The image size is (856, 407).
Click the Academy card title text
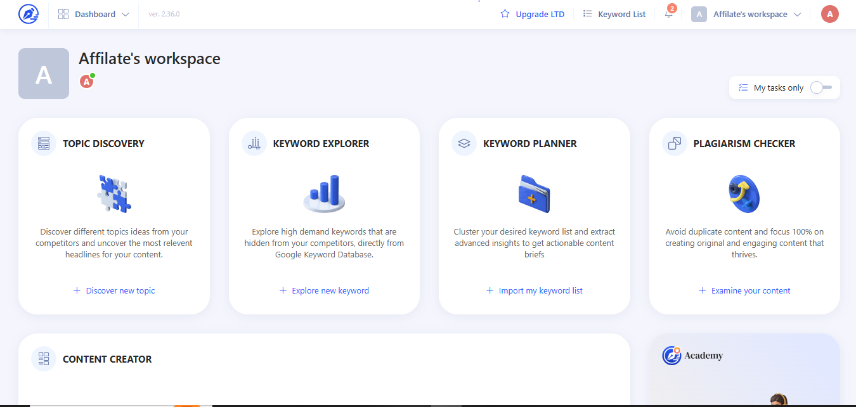click(x=704, y=356)
